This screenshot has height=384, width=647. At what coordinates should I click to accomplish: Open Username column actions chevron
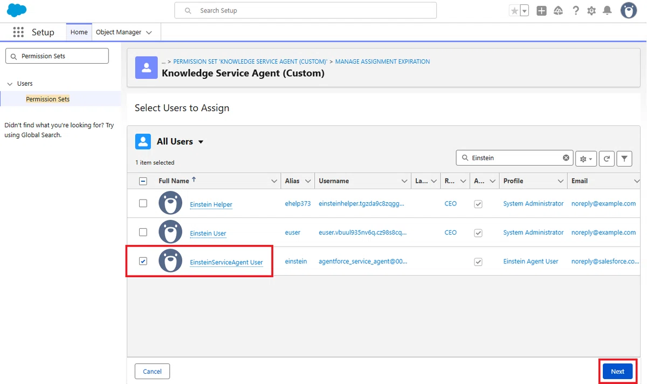click(x=405, y=181)
